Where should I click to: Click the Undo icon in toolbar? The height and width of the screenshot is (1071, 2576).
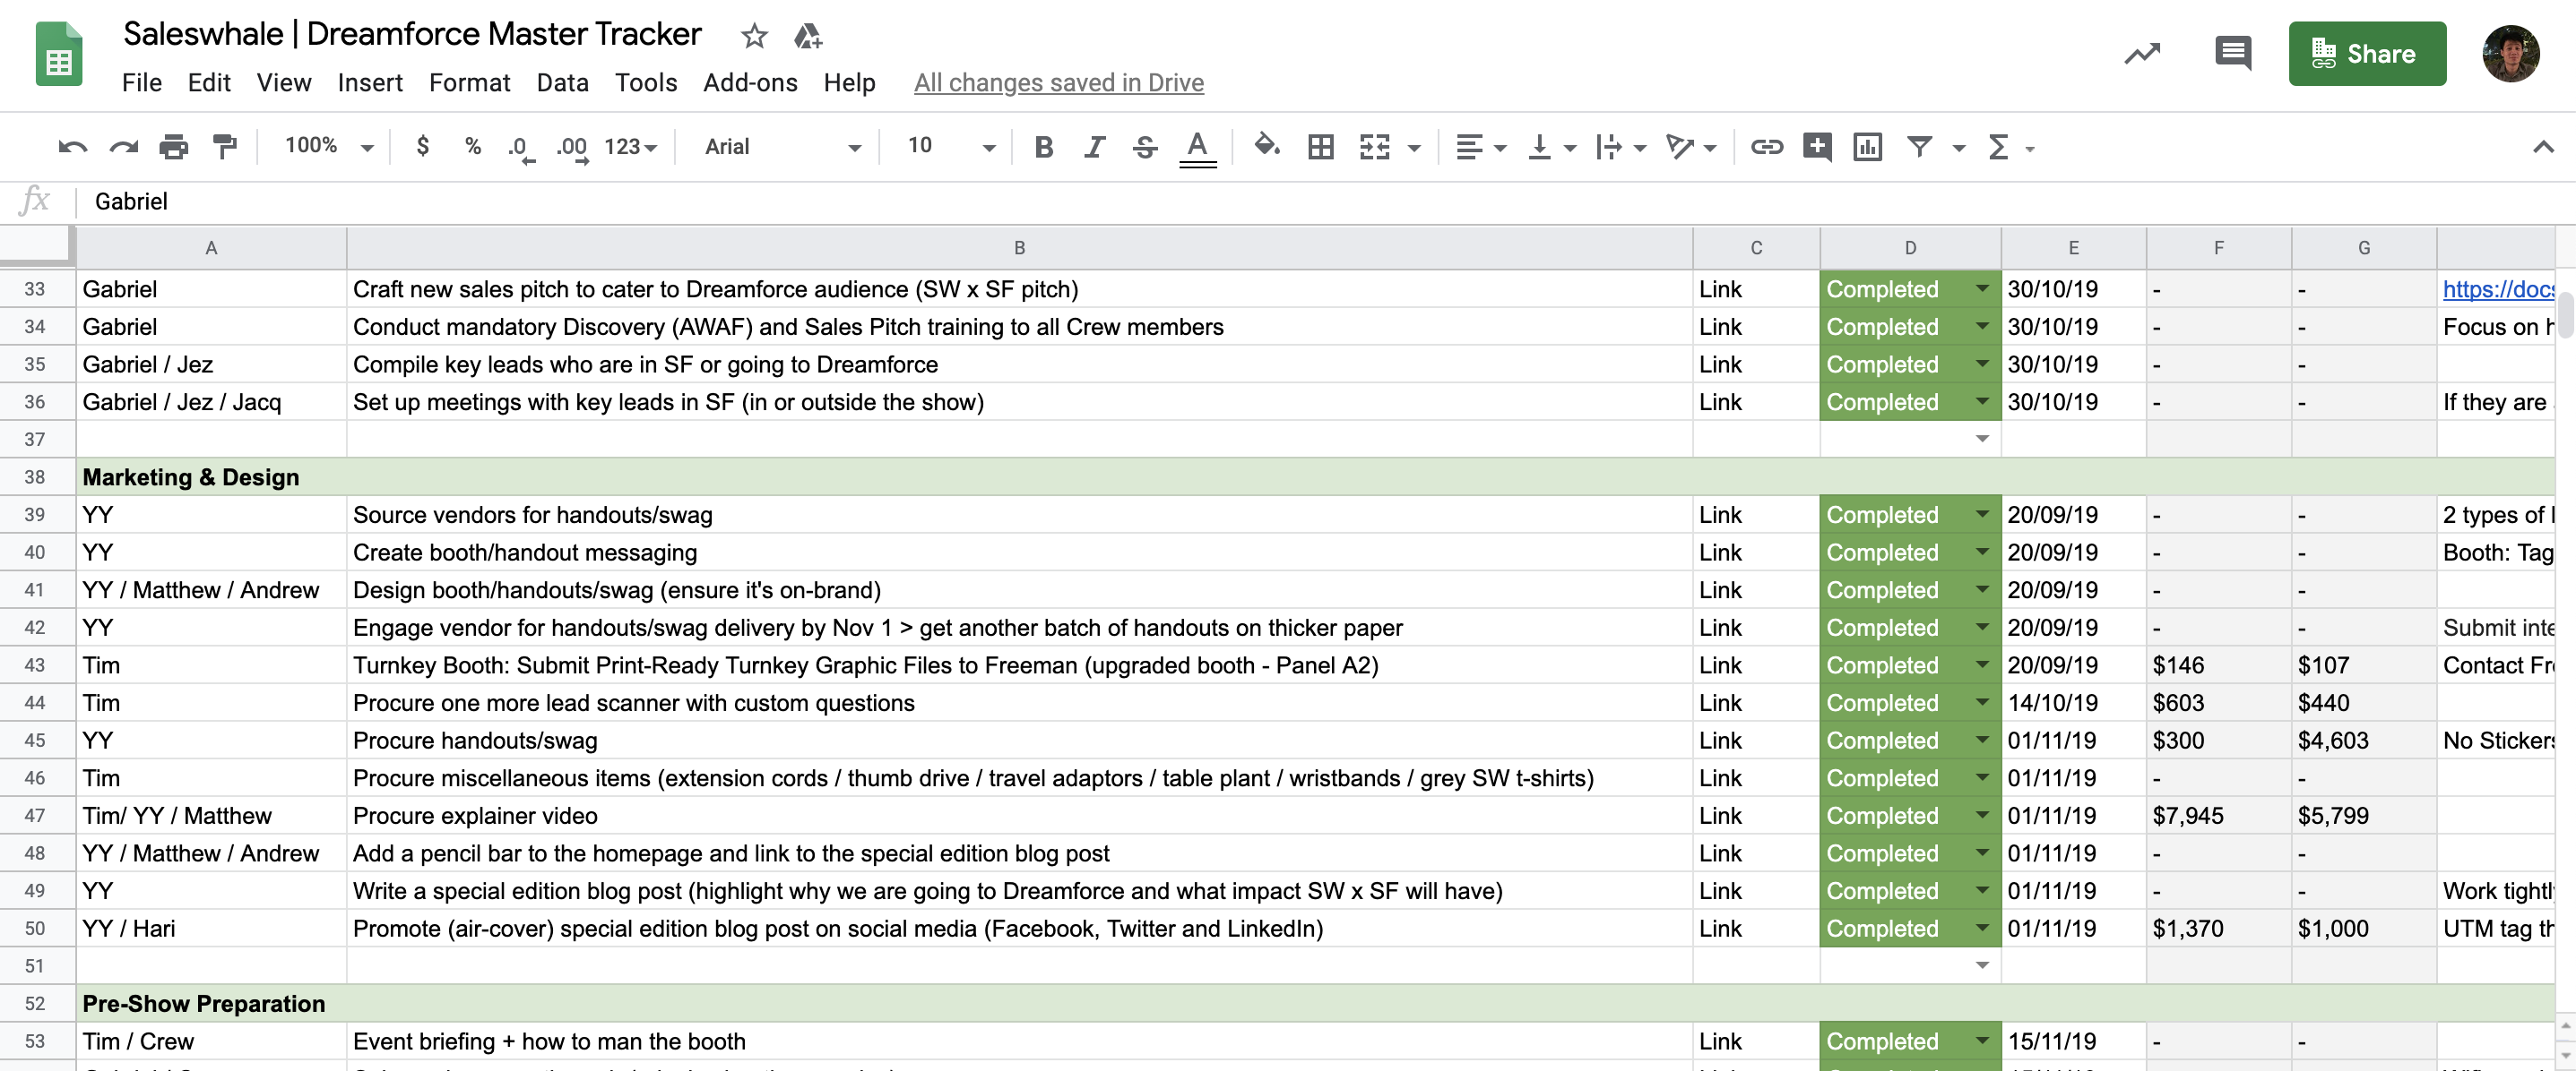[x=73, y=147]
